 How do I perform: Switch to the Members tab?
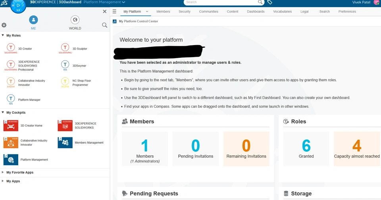pyautogui.click(x=163, y=11)
